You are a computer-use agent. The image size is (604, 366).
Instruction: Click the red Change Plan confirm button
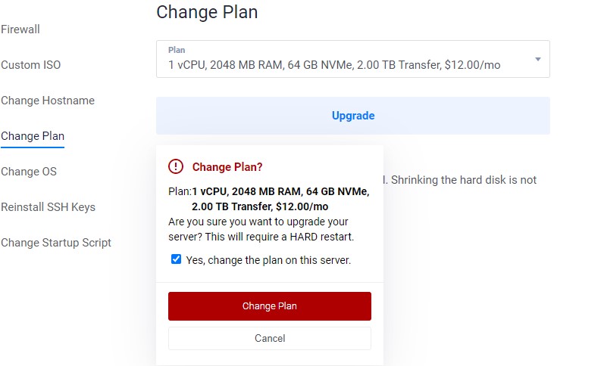coord(270,306)
